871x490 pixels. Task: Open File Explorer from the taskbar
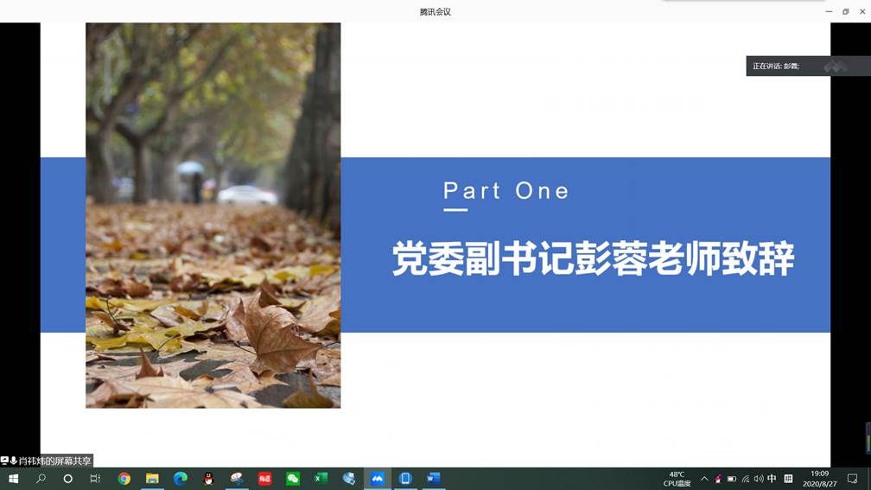pyautogui.click(x=152, y=479)
